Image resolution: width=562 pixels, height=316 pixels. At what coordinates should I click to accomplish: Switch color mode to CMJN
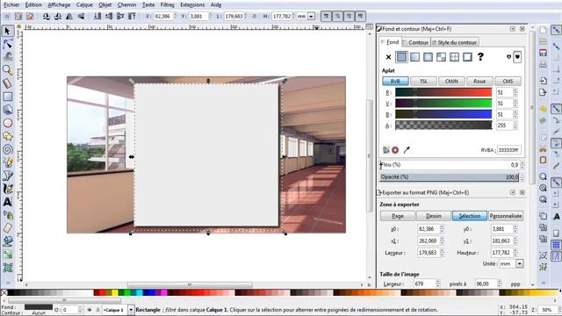coord(451,82)
